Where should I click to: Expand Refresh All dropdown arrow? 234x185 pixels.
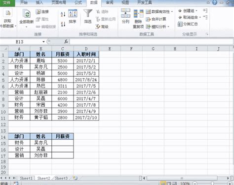(x=27, y=27)
